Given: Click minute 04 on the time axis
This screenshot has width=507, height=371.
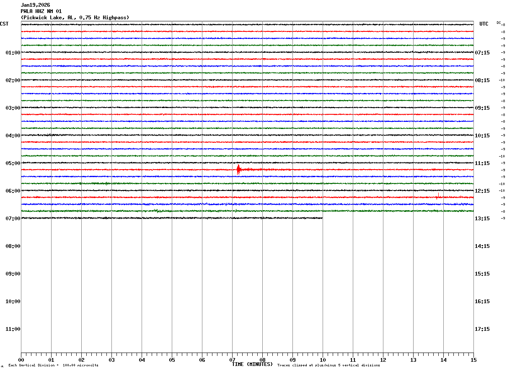Looking at the screenshot, I should pyautogui.click(x=142, y=360).
